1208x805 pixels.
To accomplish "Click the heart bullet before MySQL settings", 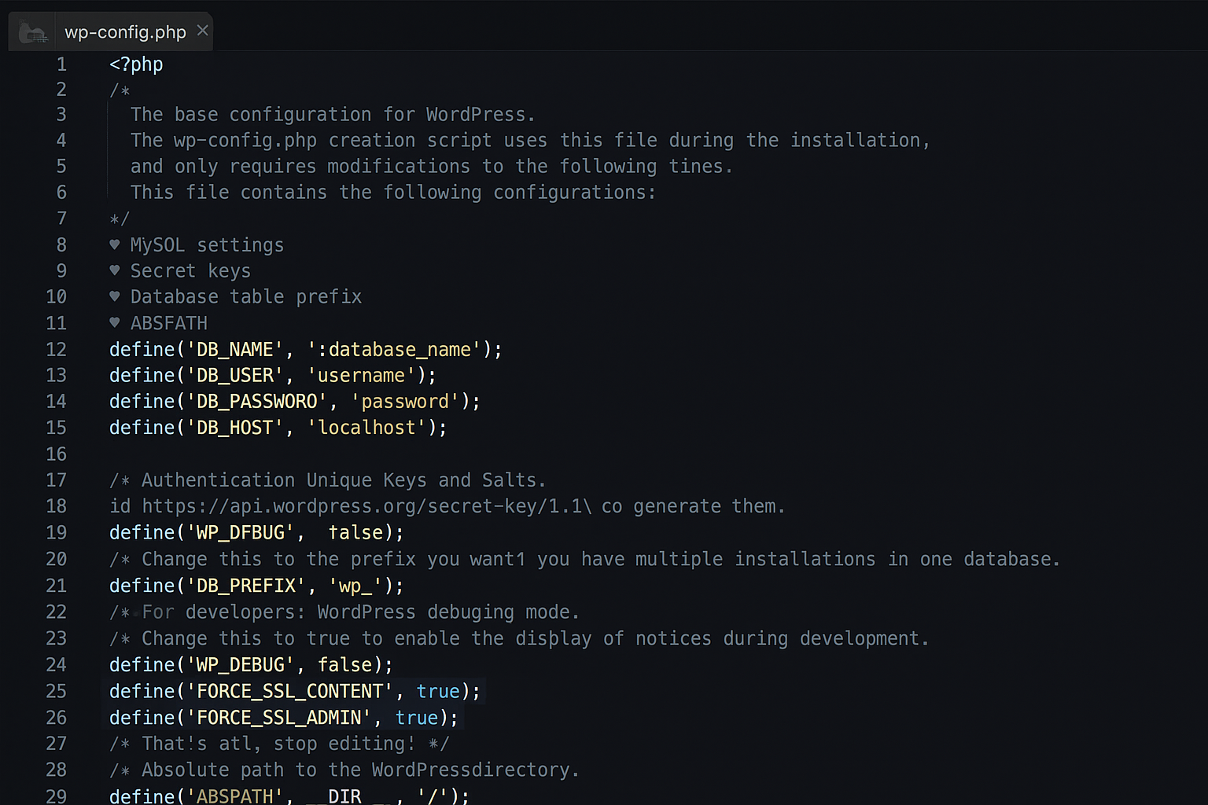I will [115, 244].
